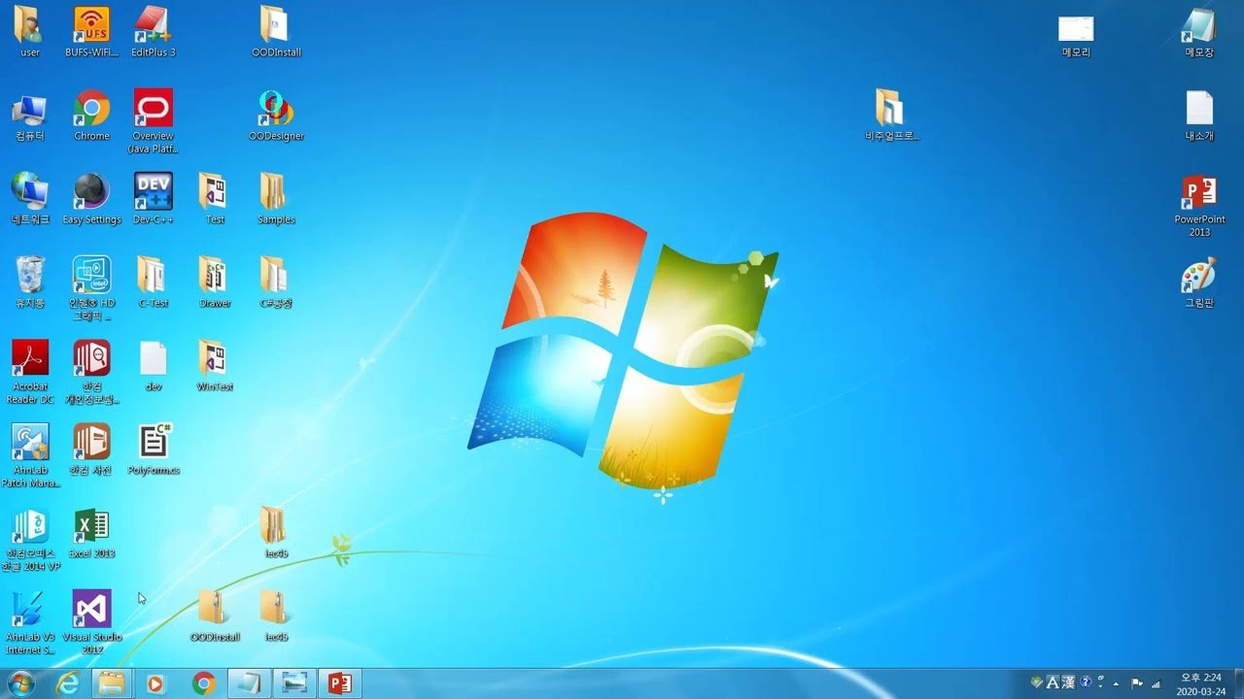Switch to picture app in taskbar
Screen dimensions: 1244x699
294,683
